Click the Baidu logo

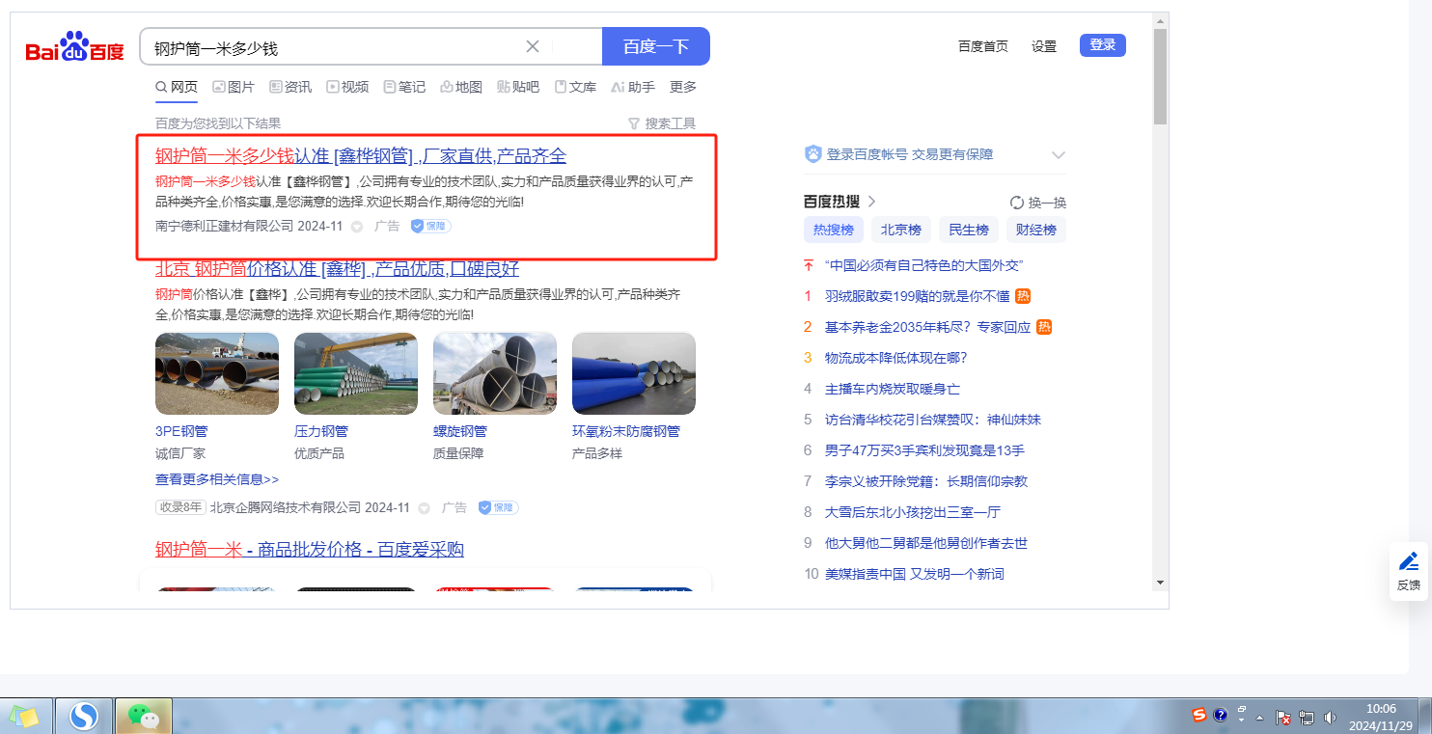(x=74, y=47)
